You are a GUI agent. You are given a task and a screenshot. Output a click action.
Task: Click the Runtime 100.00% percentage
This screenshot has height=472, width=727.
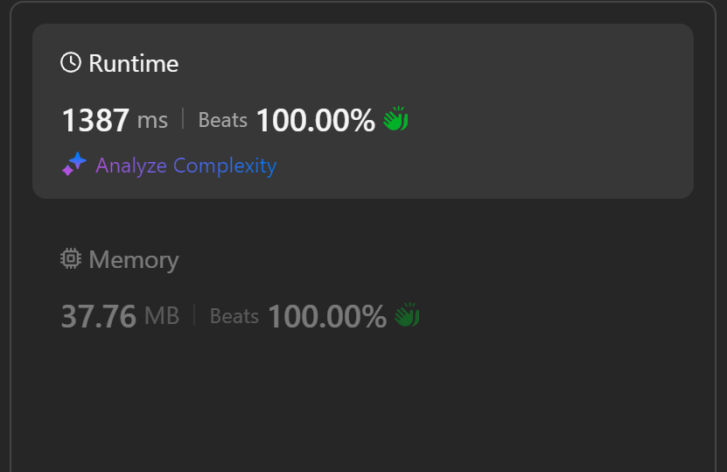tap(315, 120)
